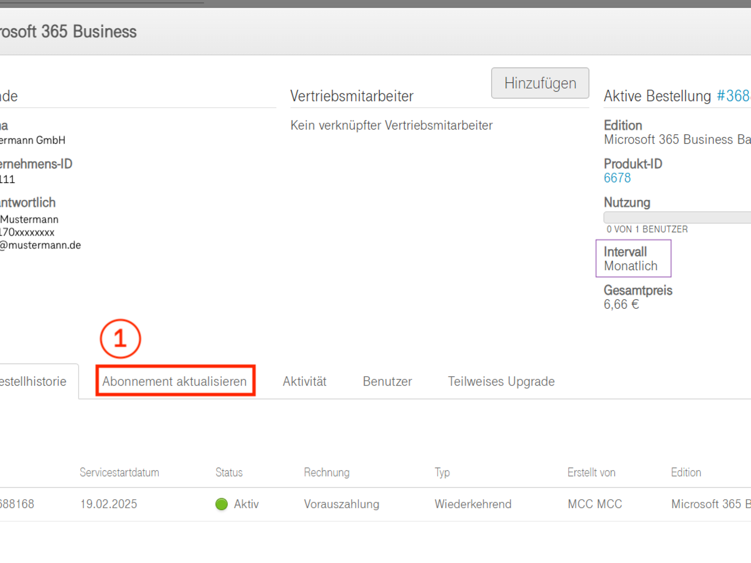Click the Erstellt von column header
This screenshot has width=751, height=563.
click(x=591, y=472)
